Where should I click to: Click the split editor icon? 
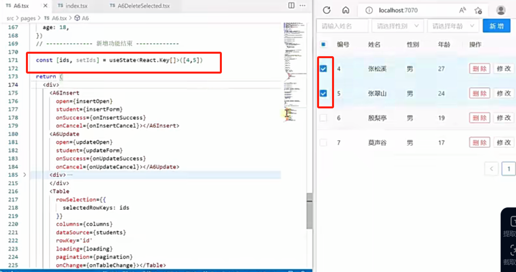[291, 5]
